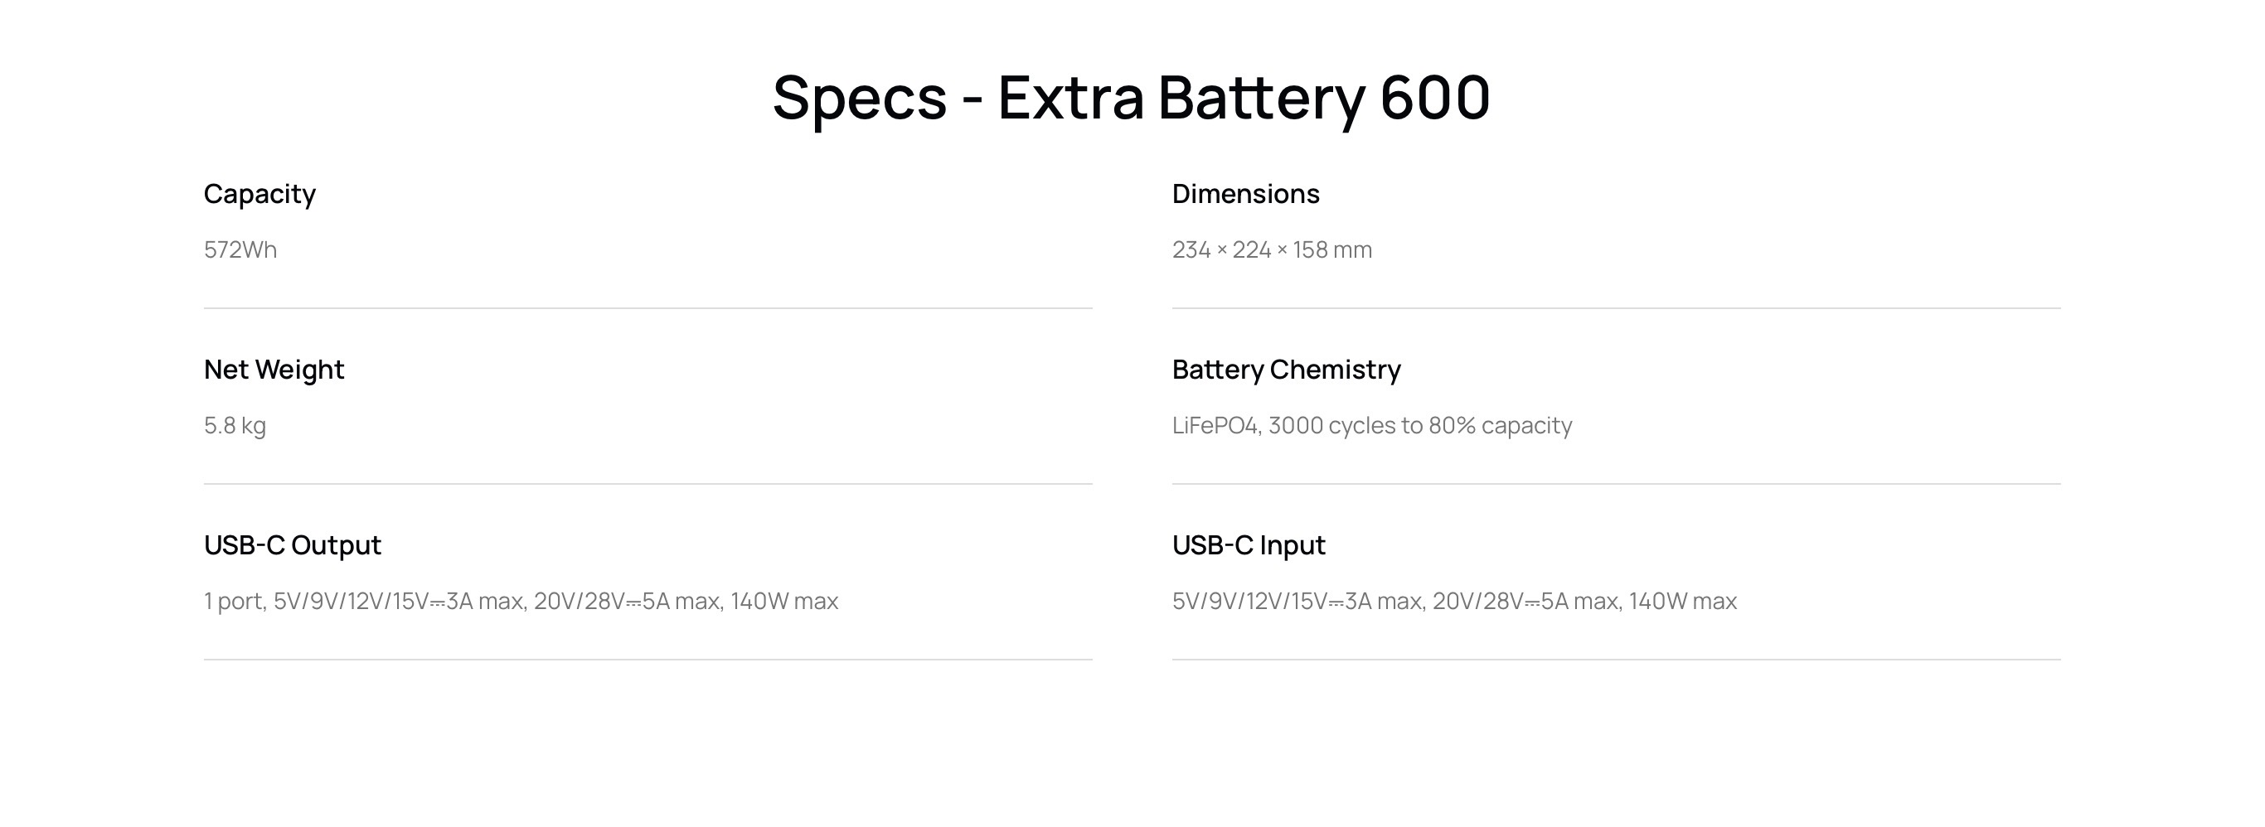This screenshot has height=827, width=2265.
Task: Click the divider line below the 5.8 kg value
Action: 648,484
